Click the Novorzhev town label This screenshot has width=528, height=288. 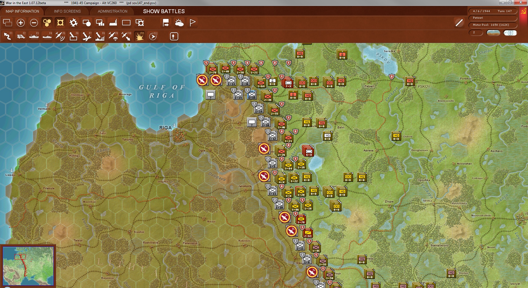[464, 164]
